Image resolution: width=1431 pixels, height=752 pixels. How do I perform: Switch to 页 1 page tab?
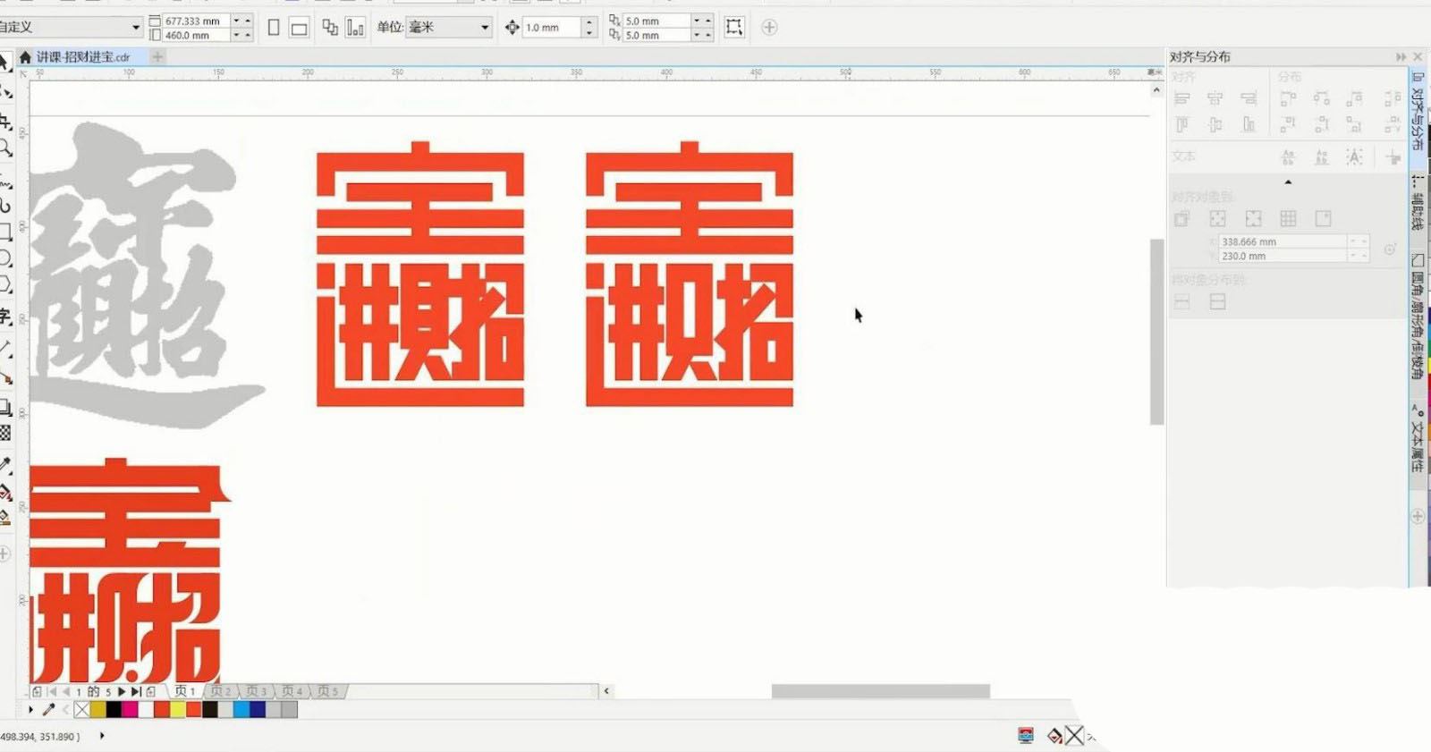[x=185, y=691]
